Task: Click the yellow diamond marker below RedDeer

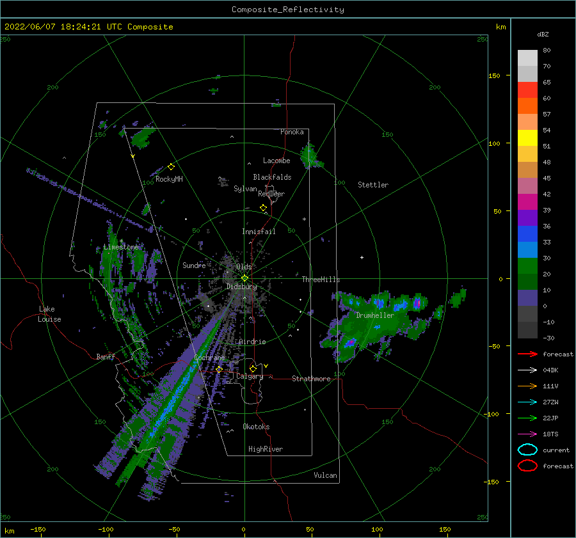Action: coord(263,208)
